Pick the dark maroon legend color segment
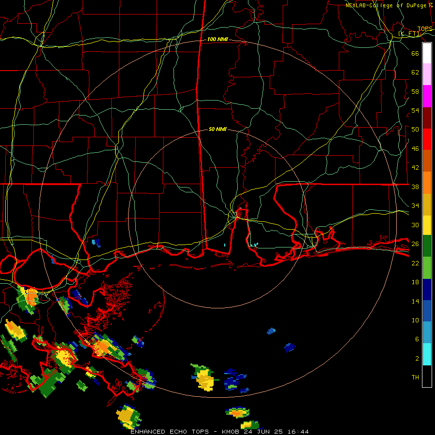435x435 pixels. [427, 118]
